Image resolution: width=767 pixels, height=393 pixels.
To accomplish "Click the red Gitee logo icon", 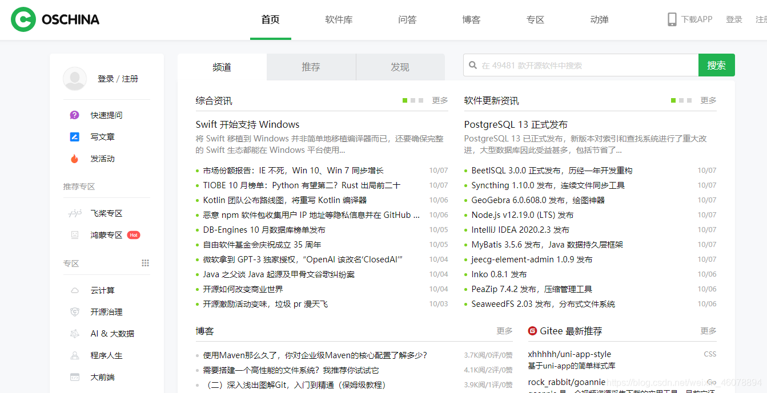I will coord(532,331).
